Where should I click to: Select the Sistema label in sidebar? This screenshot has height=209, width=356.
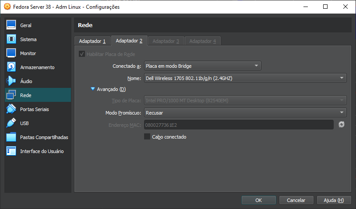point(28,39)
